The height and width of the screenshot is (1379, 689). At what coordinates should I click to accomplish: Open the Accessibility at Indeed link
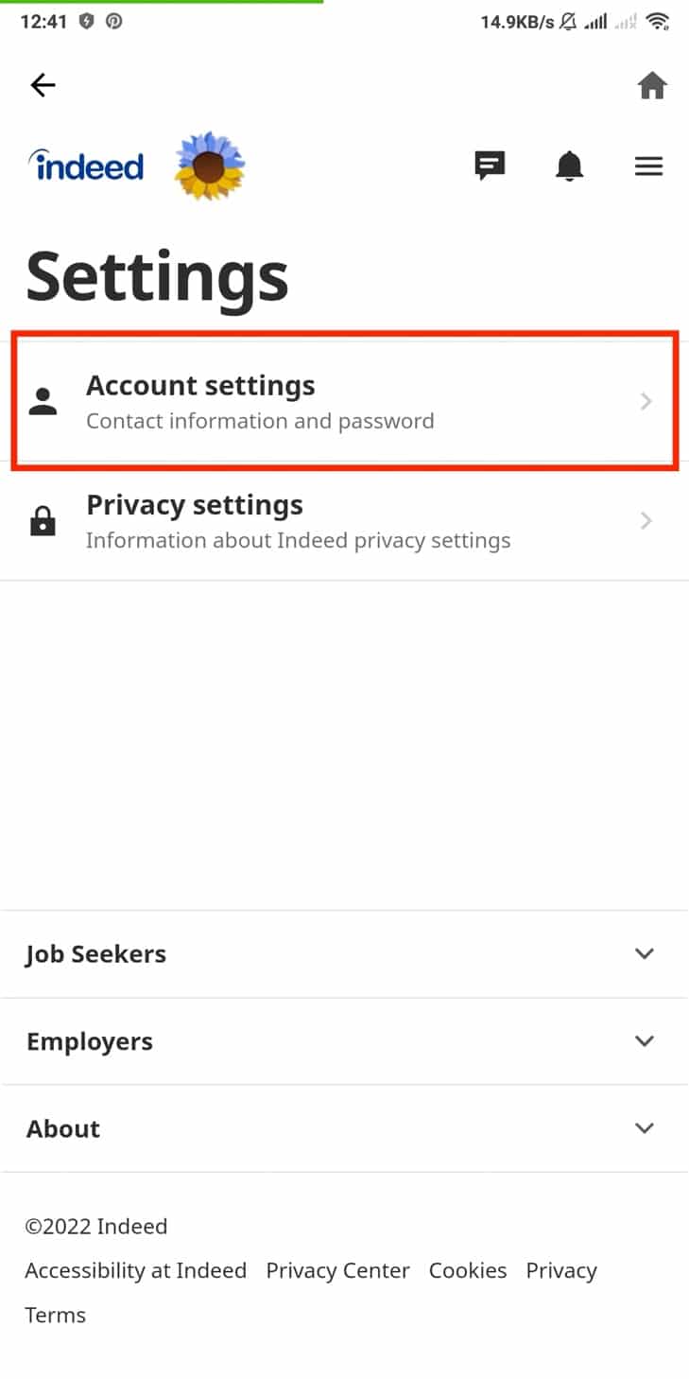[135, 1269]
